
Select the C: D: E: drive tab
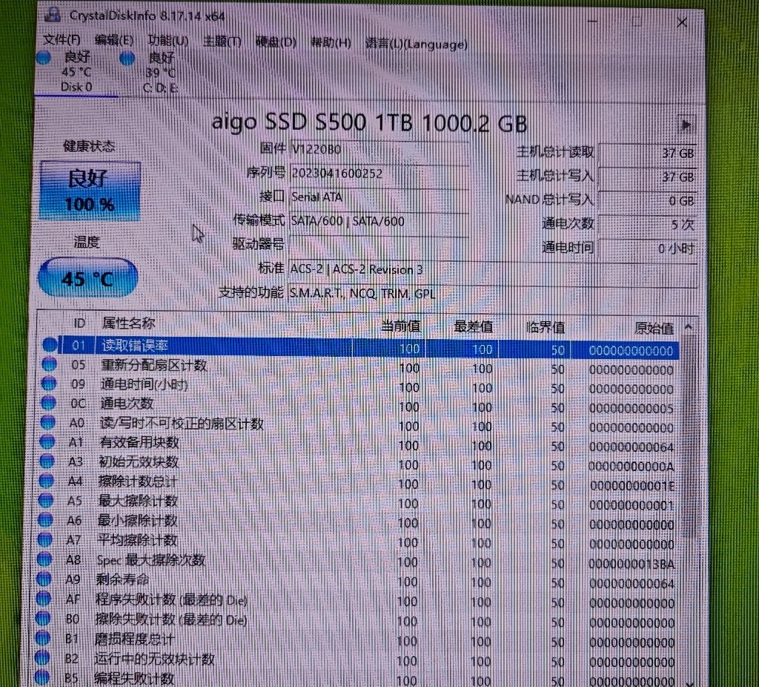coord(161,73)
